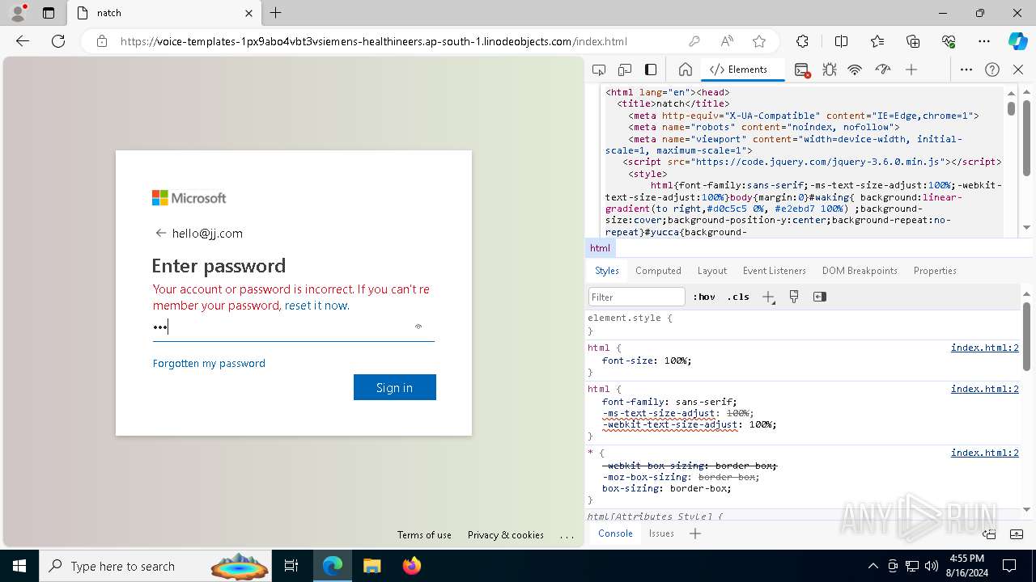Viewport: 1036px width, 582px height.
Task: Go back using arrow beside hello@jj.com
Action: click(160, 233)
